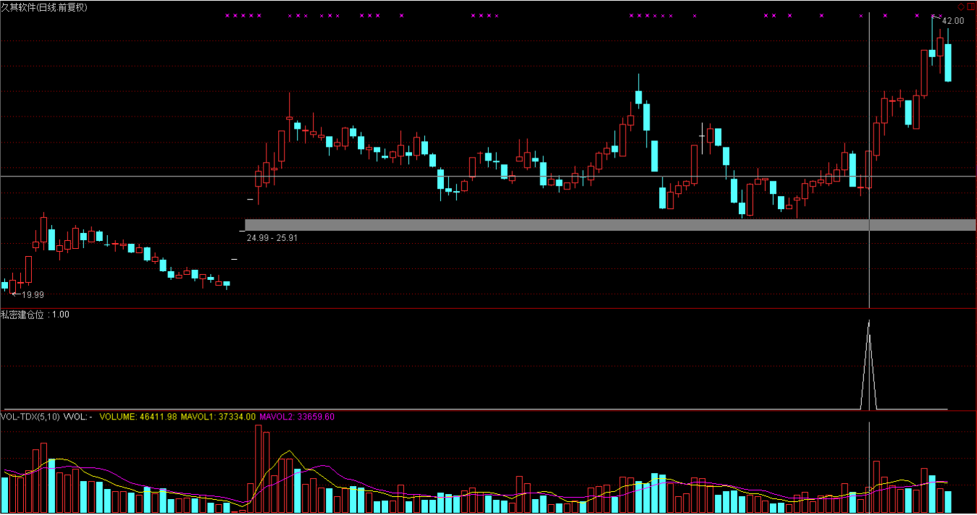The width and height of the screenshot is (977, 515).
Task: Click the VVOL: - label
Action: point(77,417)
